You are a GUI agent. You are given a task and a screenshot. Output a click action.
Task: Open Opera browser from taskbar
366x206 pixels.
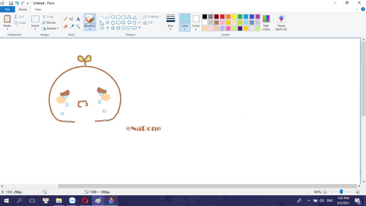[85, 201]
